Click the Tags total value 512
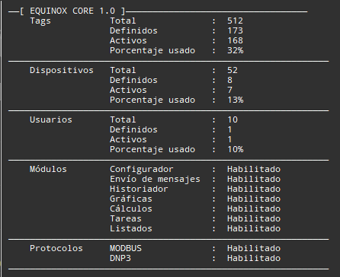 click(235, 21)
